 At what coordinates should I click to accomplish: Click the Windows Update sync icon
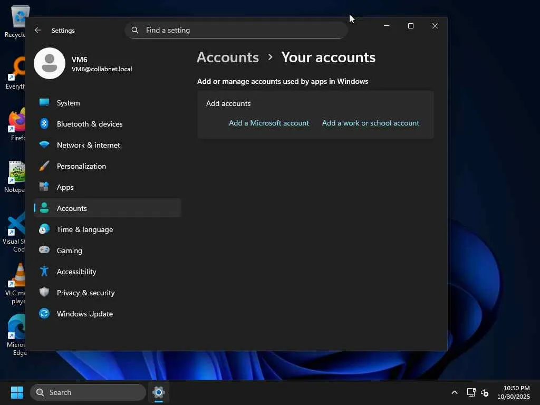44,313
